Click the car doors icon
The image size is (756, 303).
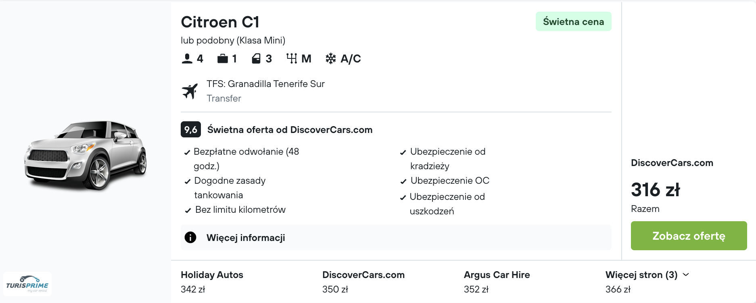[256, 59]
